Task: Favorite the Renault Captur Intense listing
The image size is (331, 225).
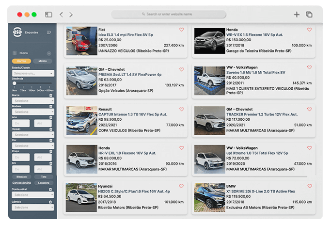Action: pos(181,109)
